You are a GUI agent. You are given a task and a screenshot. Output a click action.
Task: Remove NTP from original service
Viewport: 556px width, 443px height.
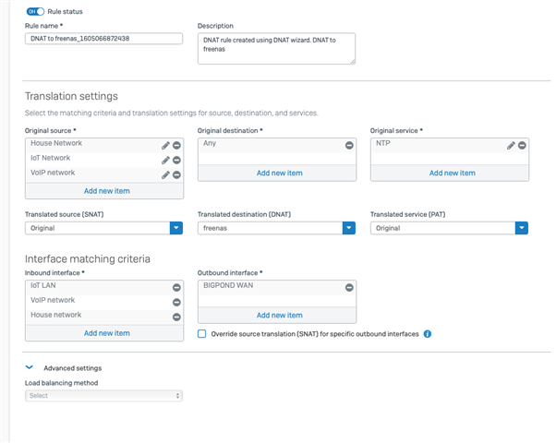tap(522, 145)
